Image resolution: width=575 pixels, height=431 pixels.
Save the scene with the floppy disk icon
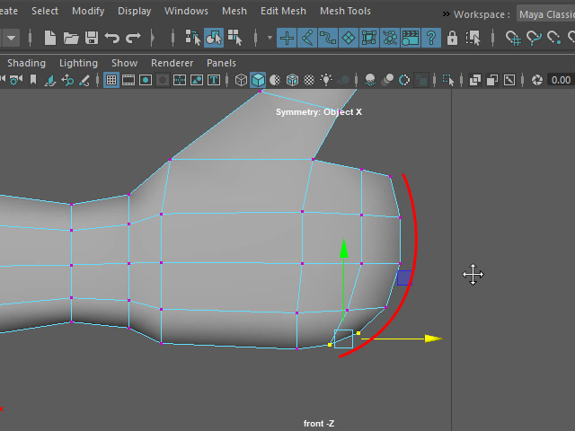[x=91, y=38]
